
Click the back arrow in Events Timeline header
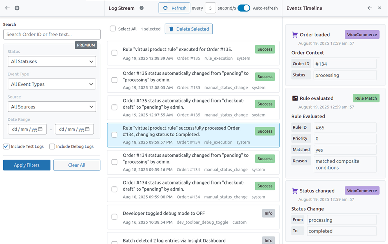coord(370,8)
